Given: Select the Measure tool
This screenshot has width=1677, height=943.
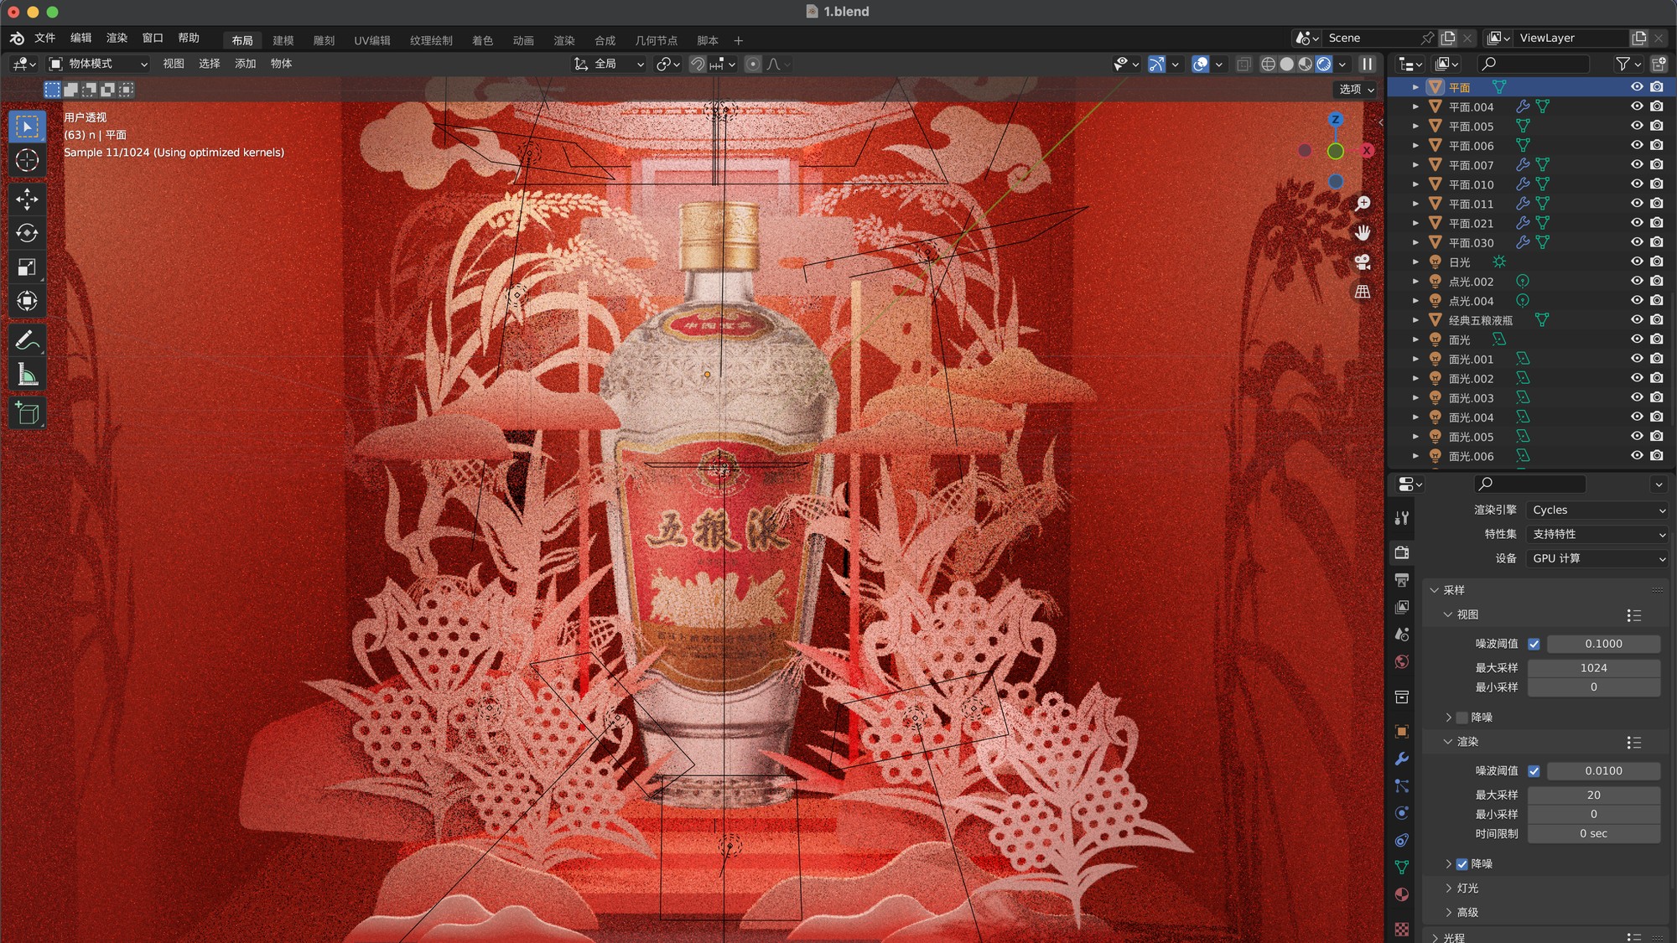Looking at the screenshot, I should click(27, 374).
